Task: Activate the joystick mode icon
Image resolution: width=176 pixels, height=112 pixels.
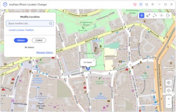Action: (161, 15)
